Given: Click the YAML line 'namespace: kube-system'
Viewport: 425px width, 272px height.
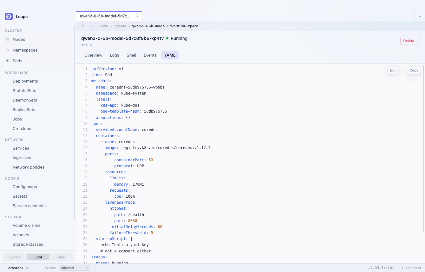Looking at the screenshot, I should [x=121, y=93].
